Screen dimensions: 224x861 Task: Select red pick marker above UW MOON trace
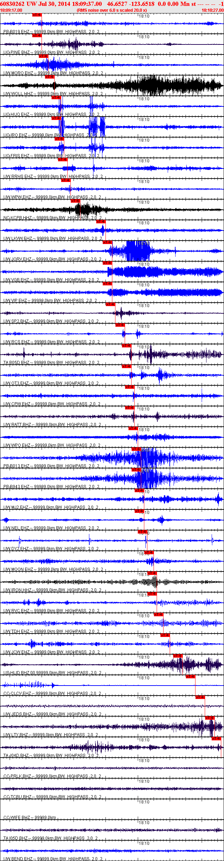(149, 553)
